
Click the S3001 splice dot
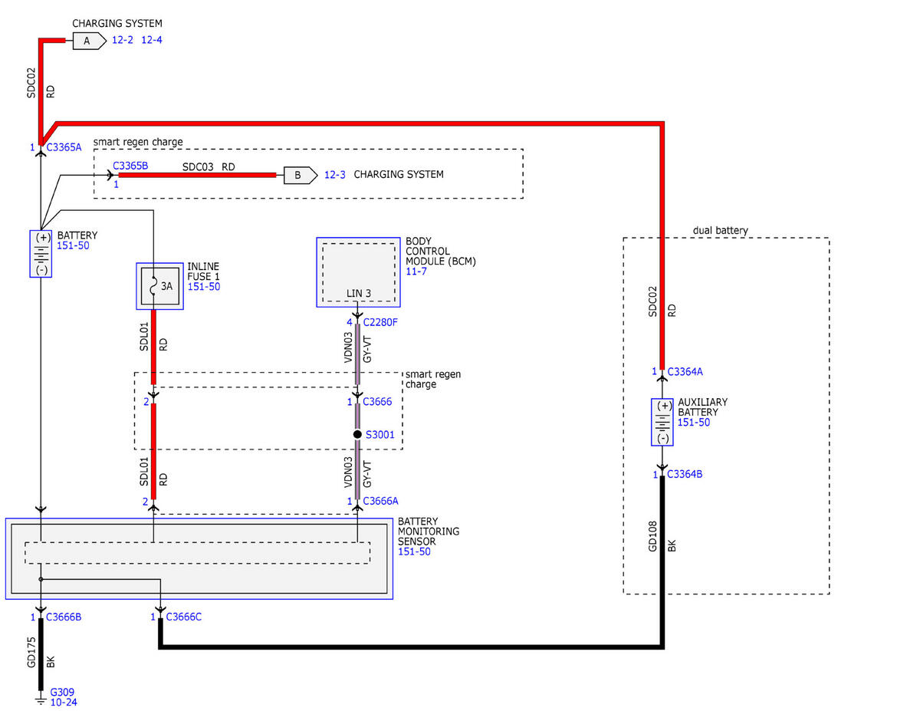357,434
